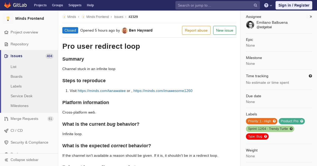Click the help icon on Type::Bug label
The image size is (317, 166).
[265, 136]
